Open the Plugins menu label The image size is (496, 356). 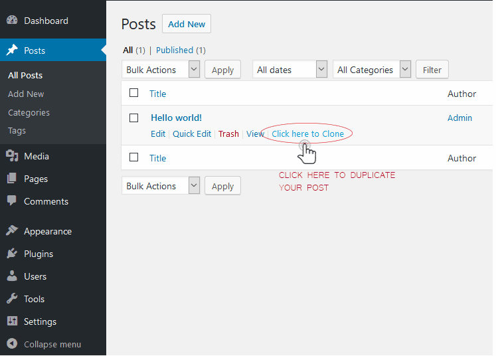[39, 254]
